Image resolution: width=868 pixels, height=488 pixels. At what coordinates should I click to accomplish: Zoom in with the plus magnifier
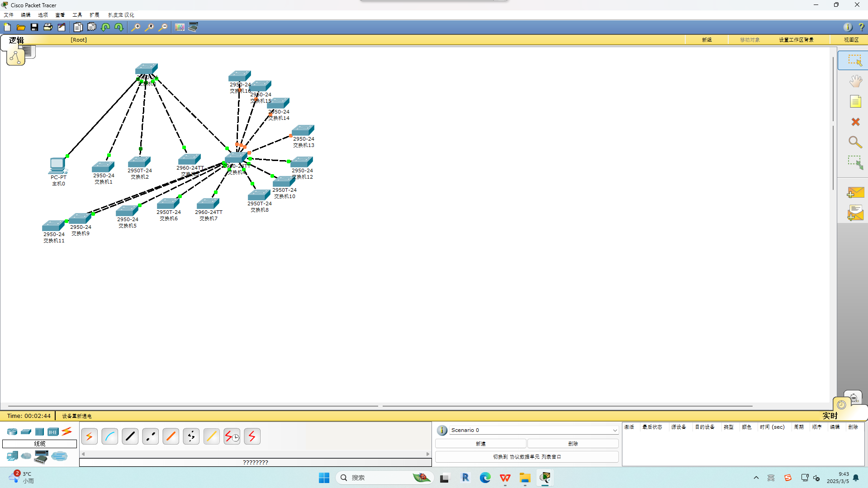pos(135,27)
